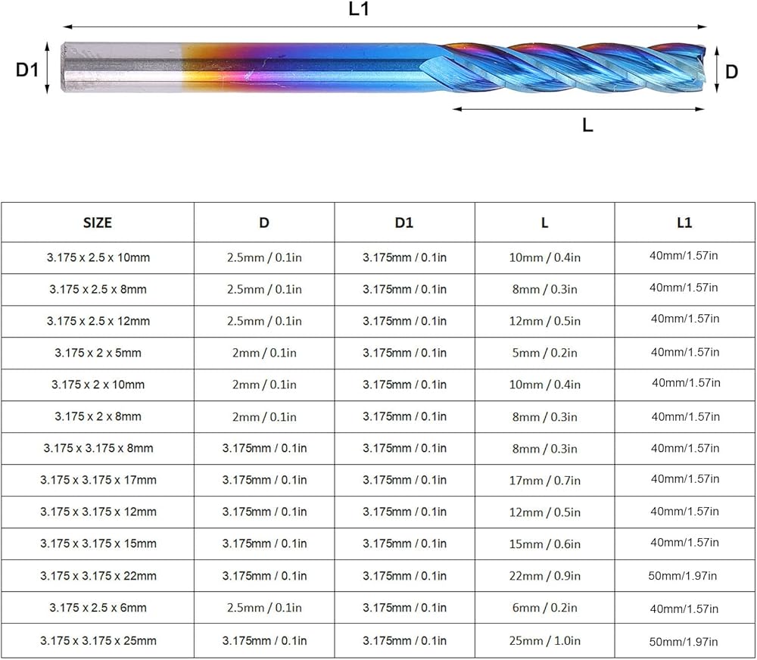Image resolution: width=757 pixels, height=660 pixels.
Task: Choose the 3.175 x 3.175 x 17mm row
Action: 98,480
